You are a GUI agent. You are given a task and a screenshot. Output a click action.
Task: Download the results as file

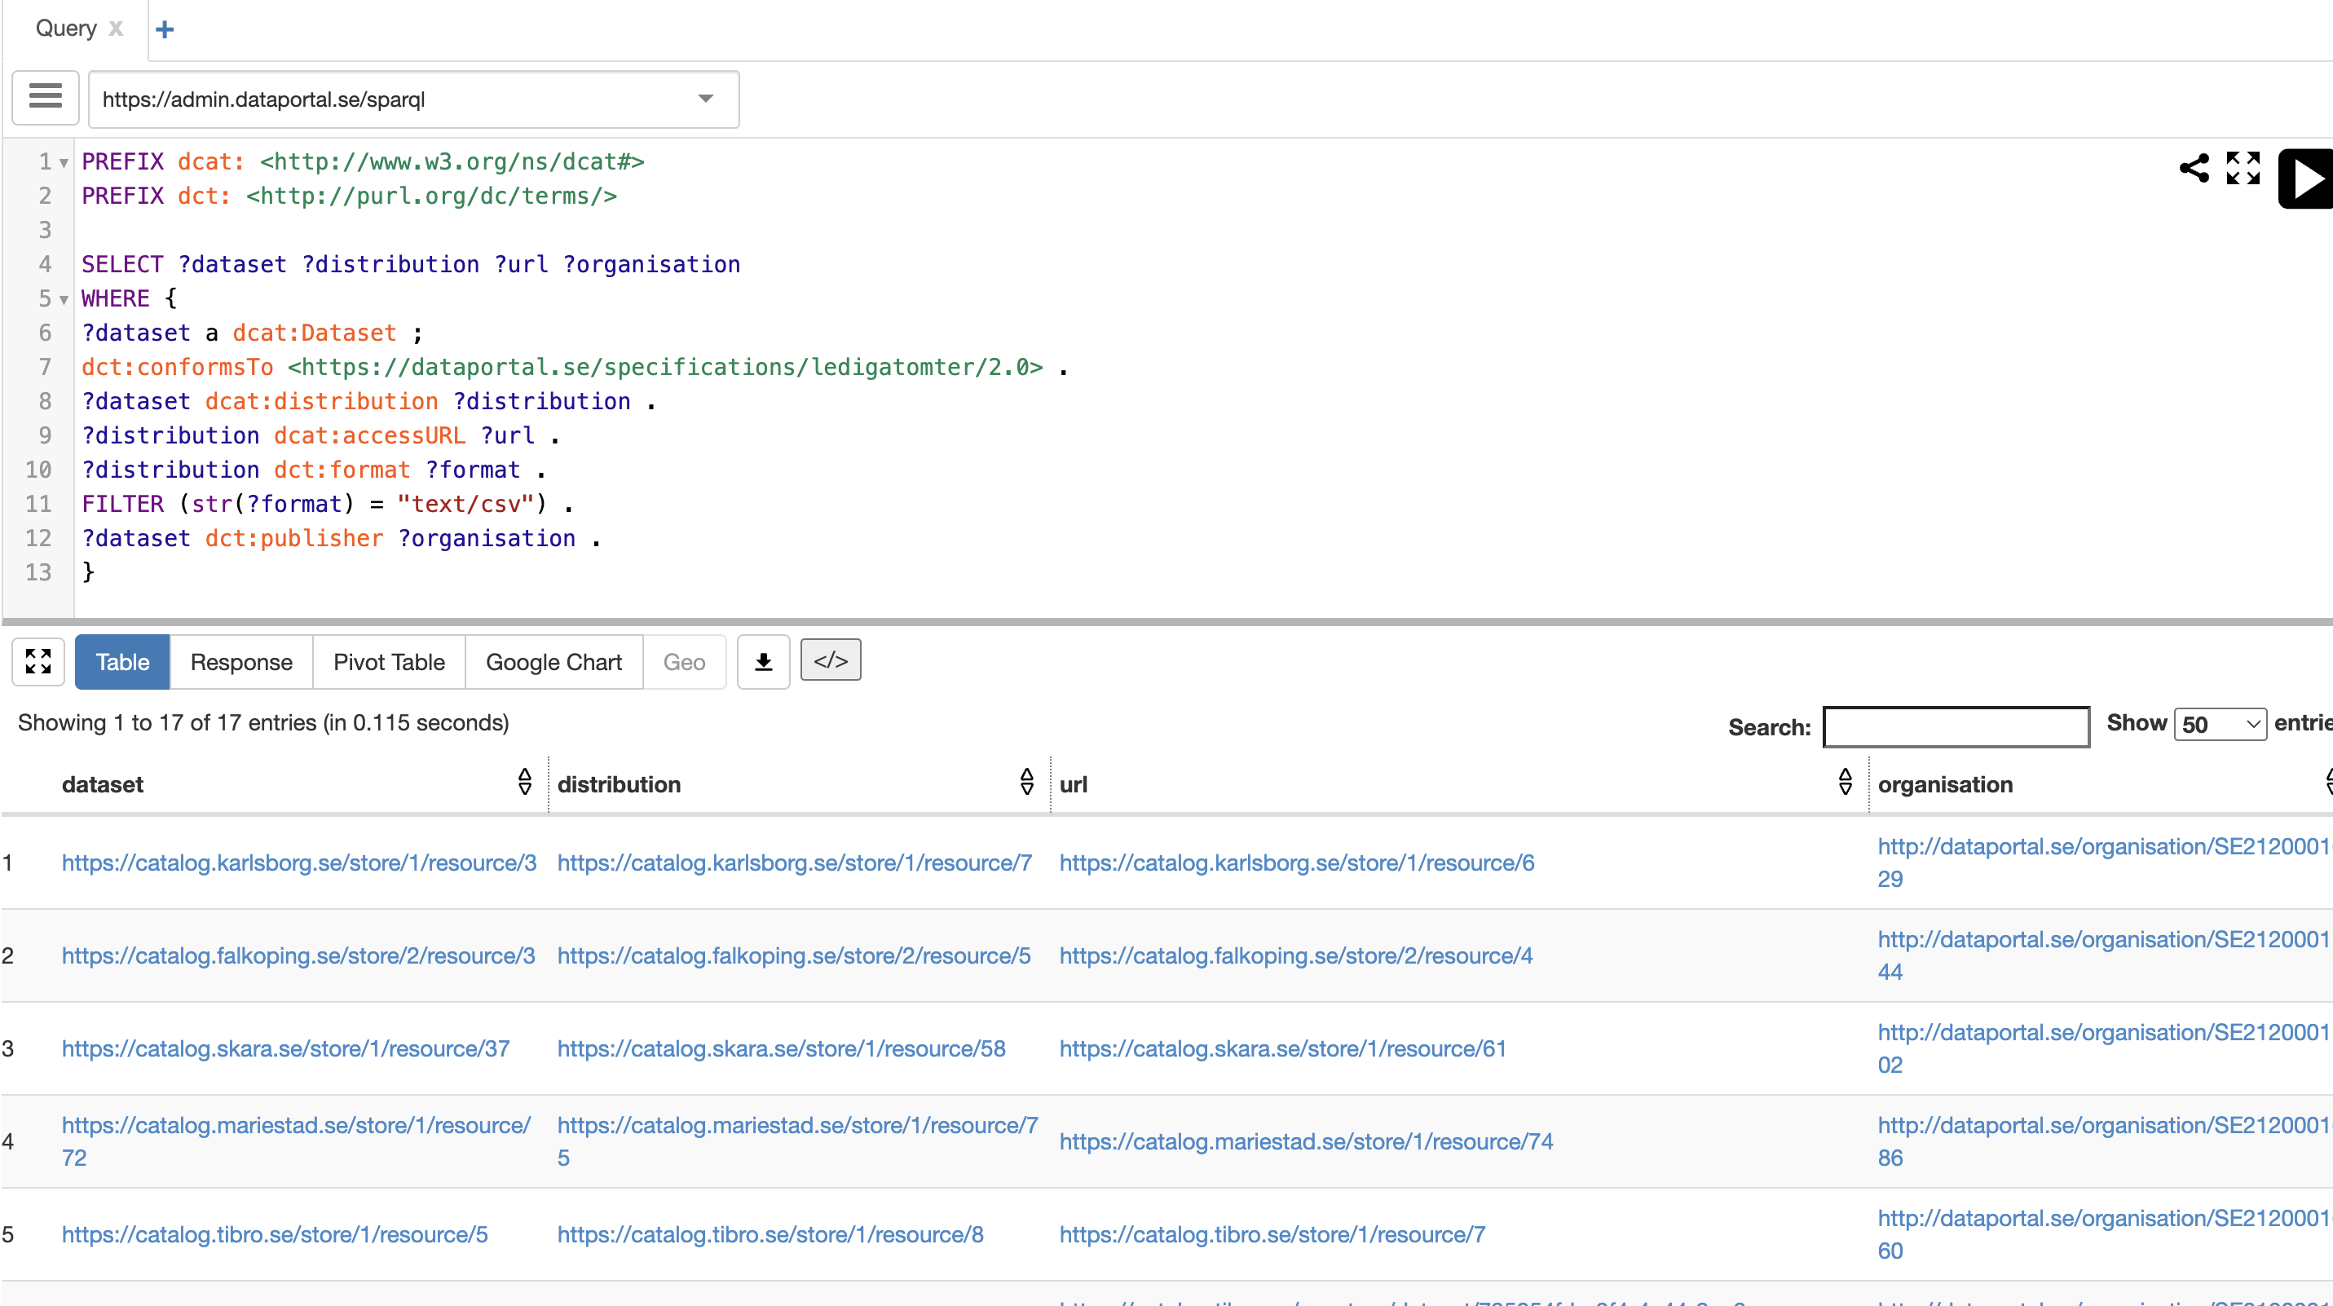[764, 662]
